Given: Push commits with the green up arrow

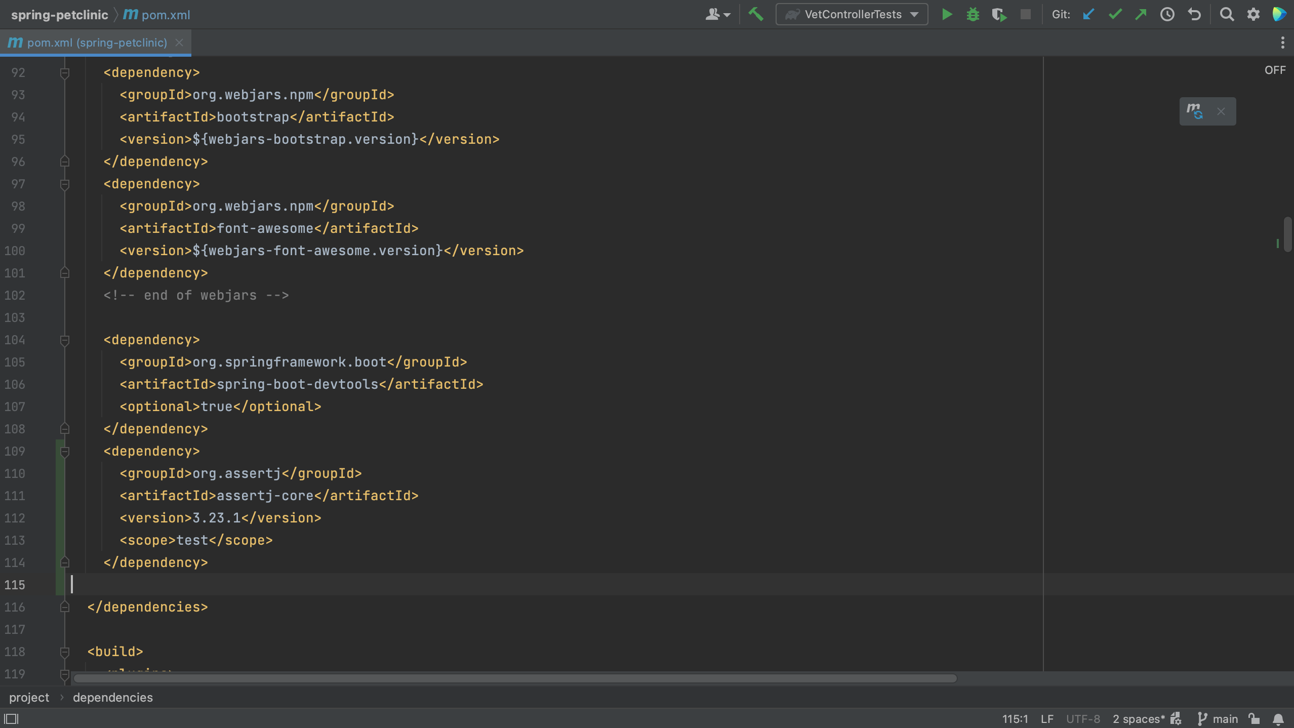Looking at the screenshot, I should click(1141, 14).
